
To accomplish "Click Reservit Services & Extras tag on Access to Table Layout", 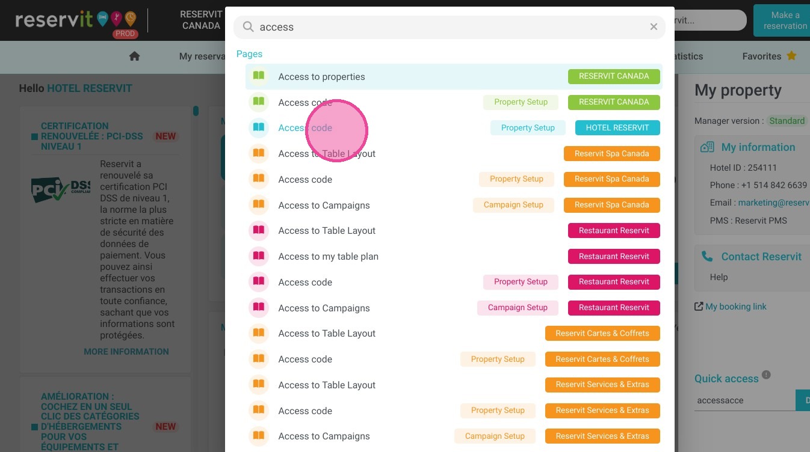I will pyautogui.click(x=602, y=385).
